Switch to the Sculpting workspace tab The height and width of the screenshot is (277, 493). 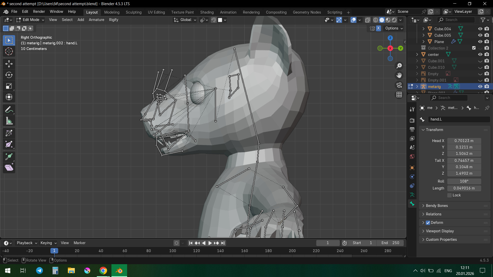point(134,12)
